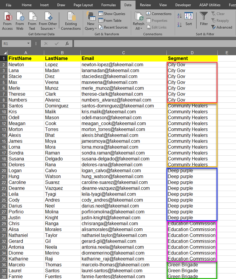Click formula bar options handle
The width and height of the screenshot is (236, 279).
(36, 44)
